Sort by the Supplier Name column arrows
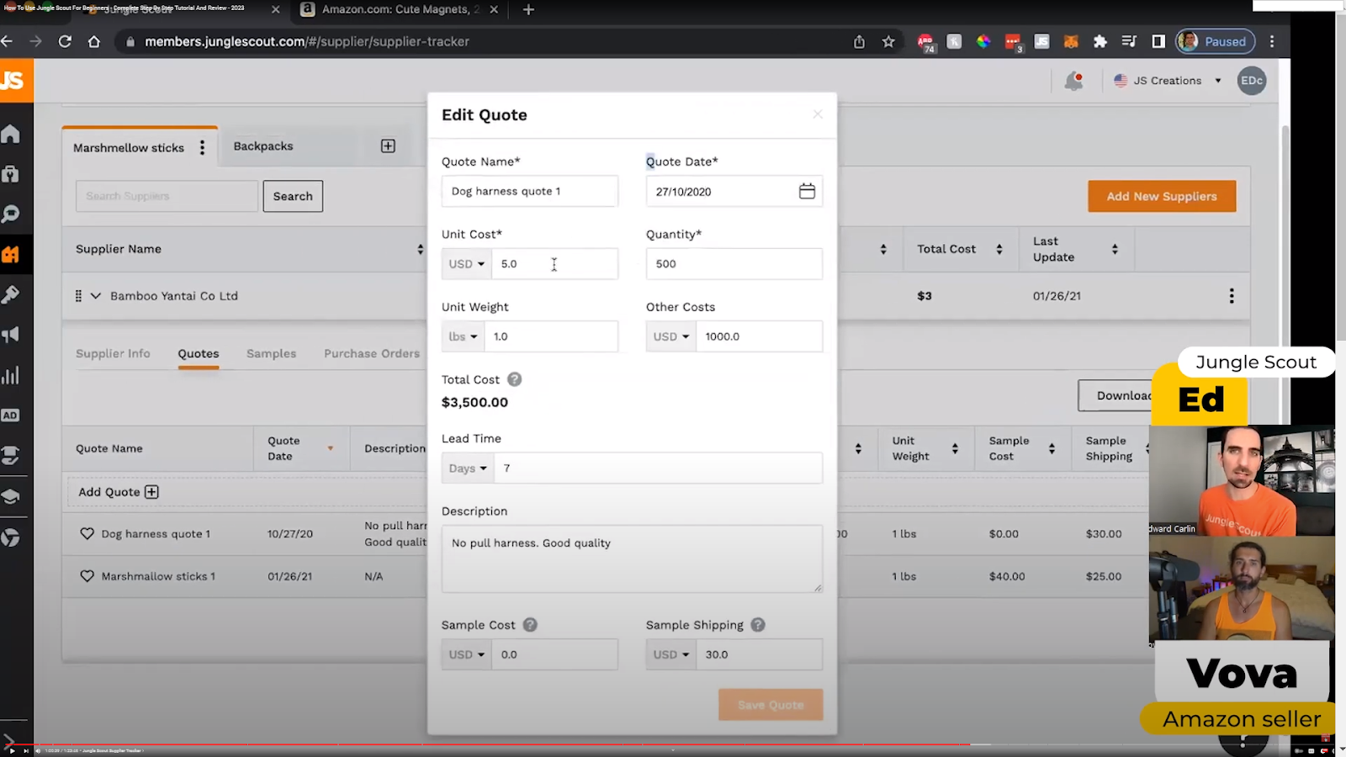The width and height of the screenshot is (1346, 757). [x=420, y=249]
